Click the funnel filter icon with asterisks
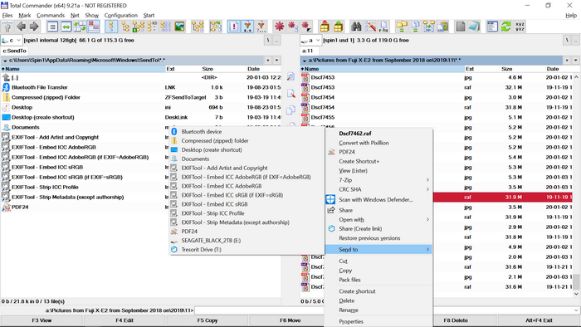The width and height of the screenshot is (581, 327). click(x=247, y=27)
